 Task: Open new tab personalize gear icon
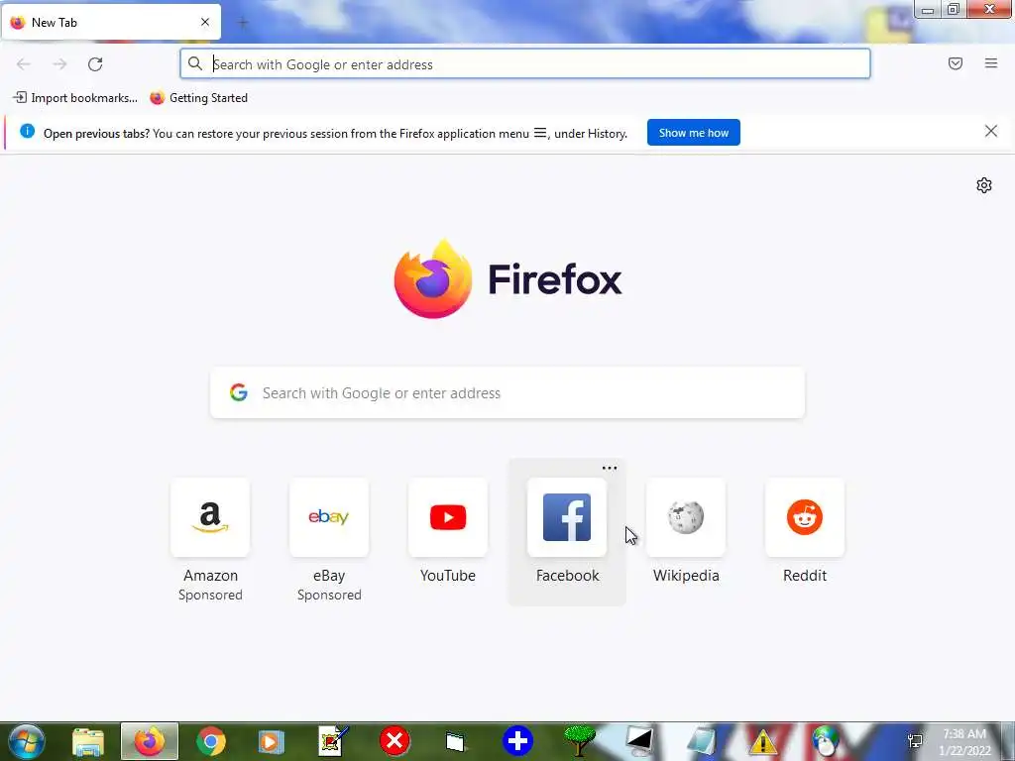coord(984,185)
